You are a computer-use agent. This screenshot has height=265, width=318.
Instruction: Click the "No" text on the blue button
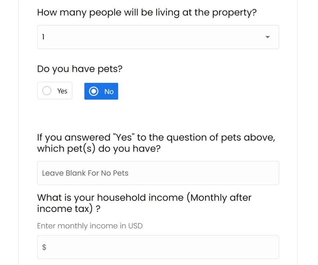(109, 92)
